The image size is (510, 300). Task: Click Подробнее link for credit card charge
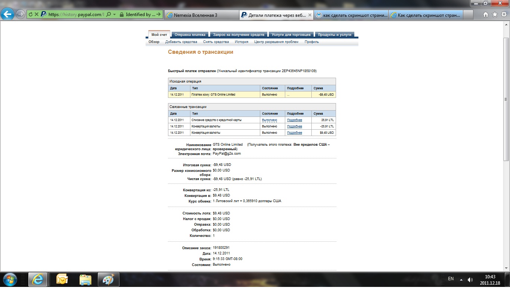pyautogui.click(x=294, y=120)
